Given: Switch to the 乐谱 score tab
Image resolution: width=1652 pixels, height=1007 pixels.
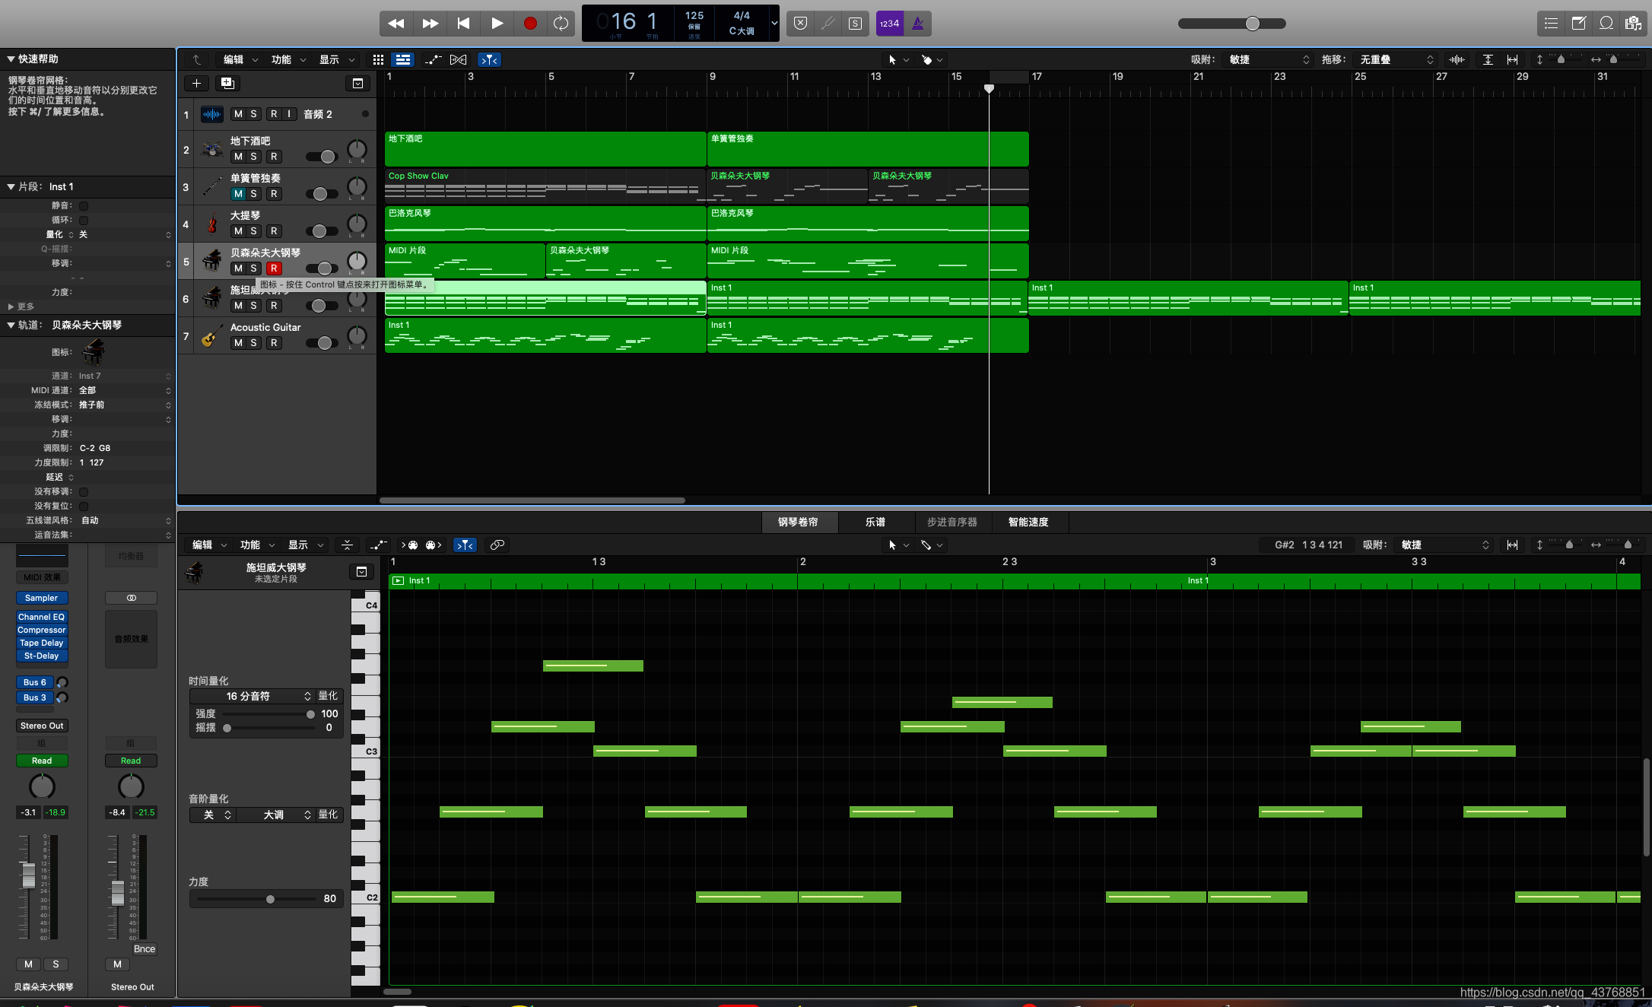Looking at the screenshot, I should [875, 522].
